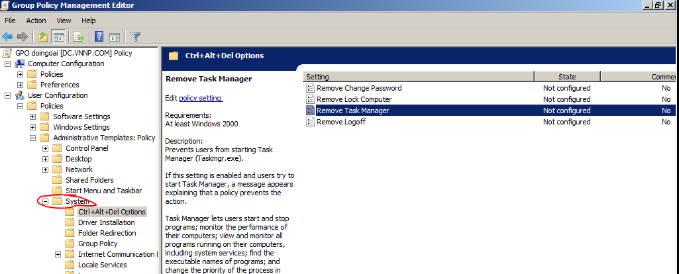679x274 pixels.
Task: Click Not configured state of Remove Lock Computer
Action: [x=567, y=99]
